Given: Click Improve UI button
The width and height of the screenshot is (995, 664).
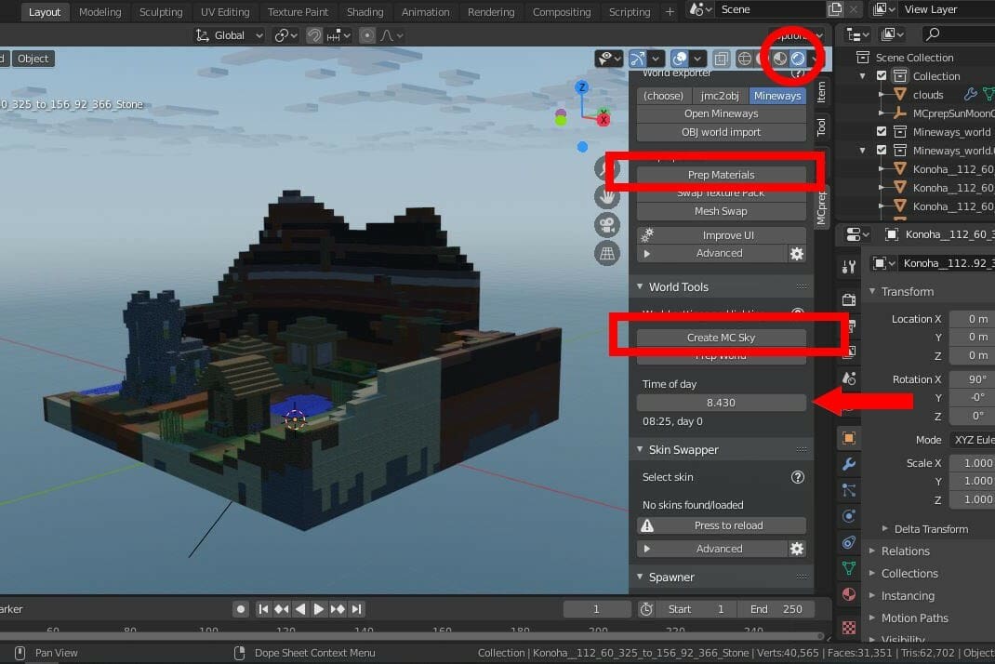Looking at the screenshot, I should 721,235.
